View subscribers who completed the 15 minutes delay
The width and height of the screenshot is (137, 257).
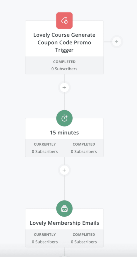84,152
